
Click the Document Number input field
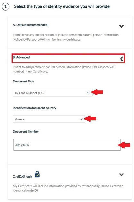coord(67,145)
